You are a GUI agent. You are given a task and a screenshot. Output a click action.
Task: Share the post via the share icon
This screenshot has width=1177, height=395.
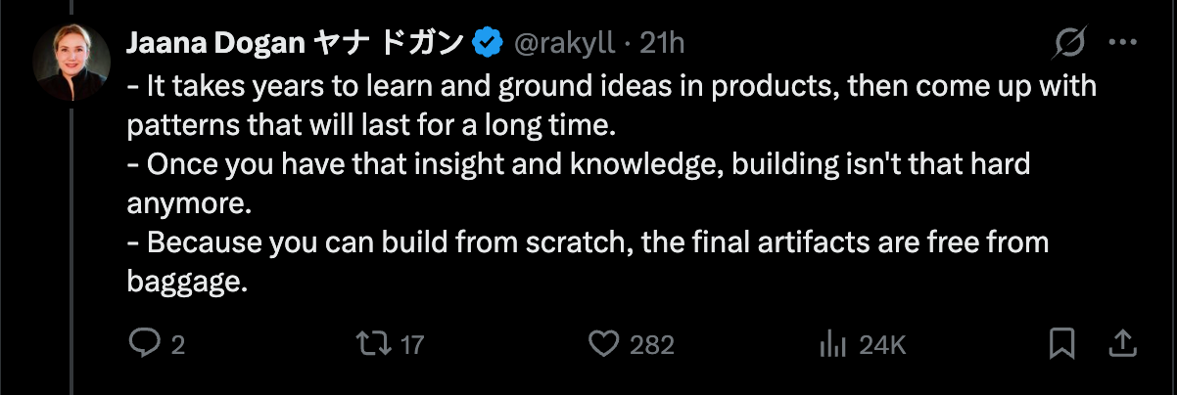pos(1122,343)
